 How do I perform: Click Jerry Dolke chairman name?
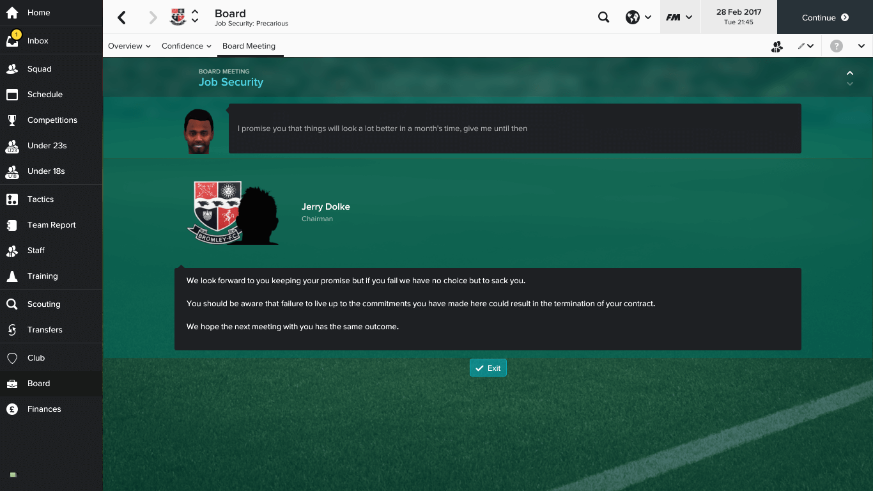(x=326, y=207)
